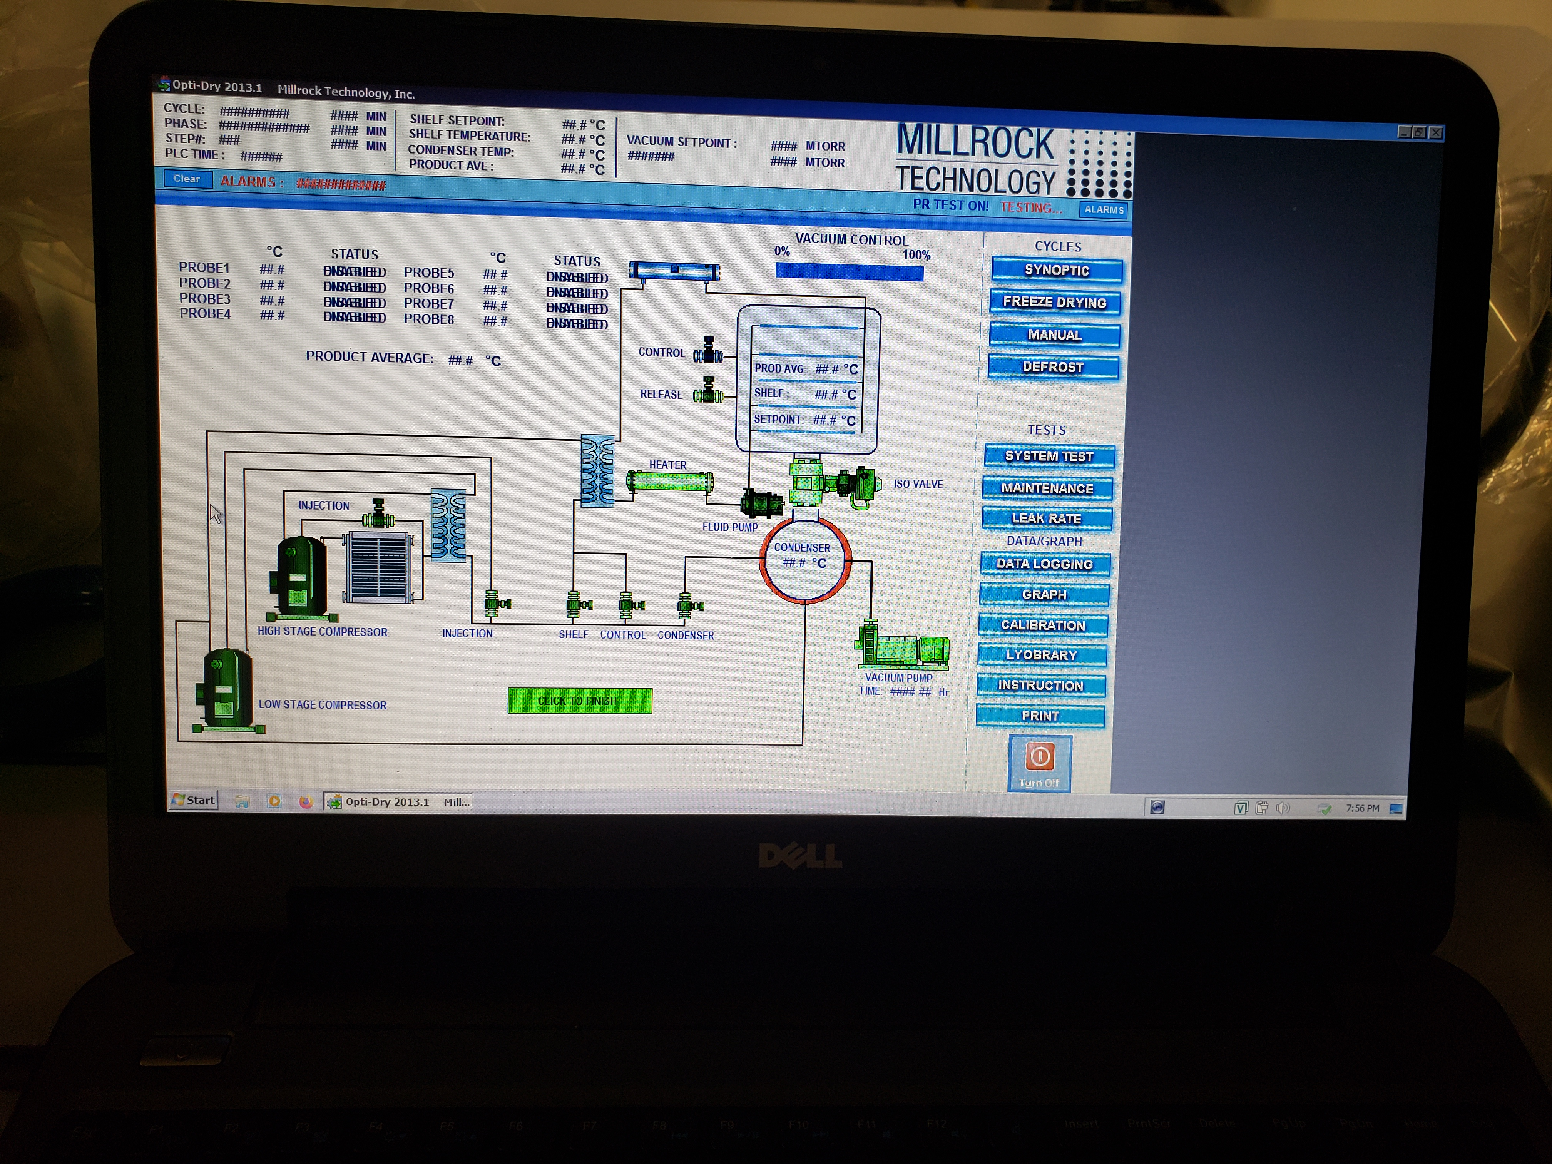The width and height of the screenshot is (1552, 1164).
Task: Open the SYSTEM TEST screen
Action: coord(1049,456)
